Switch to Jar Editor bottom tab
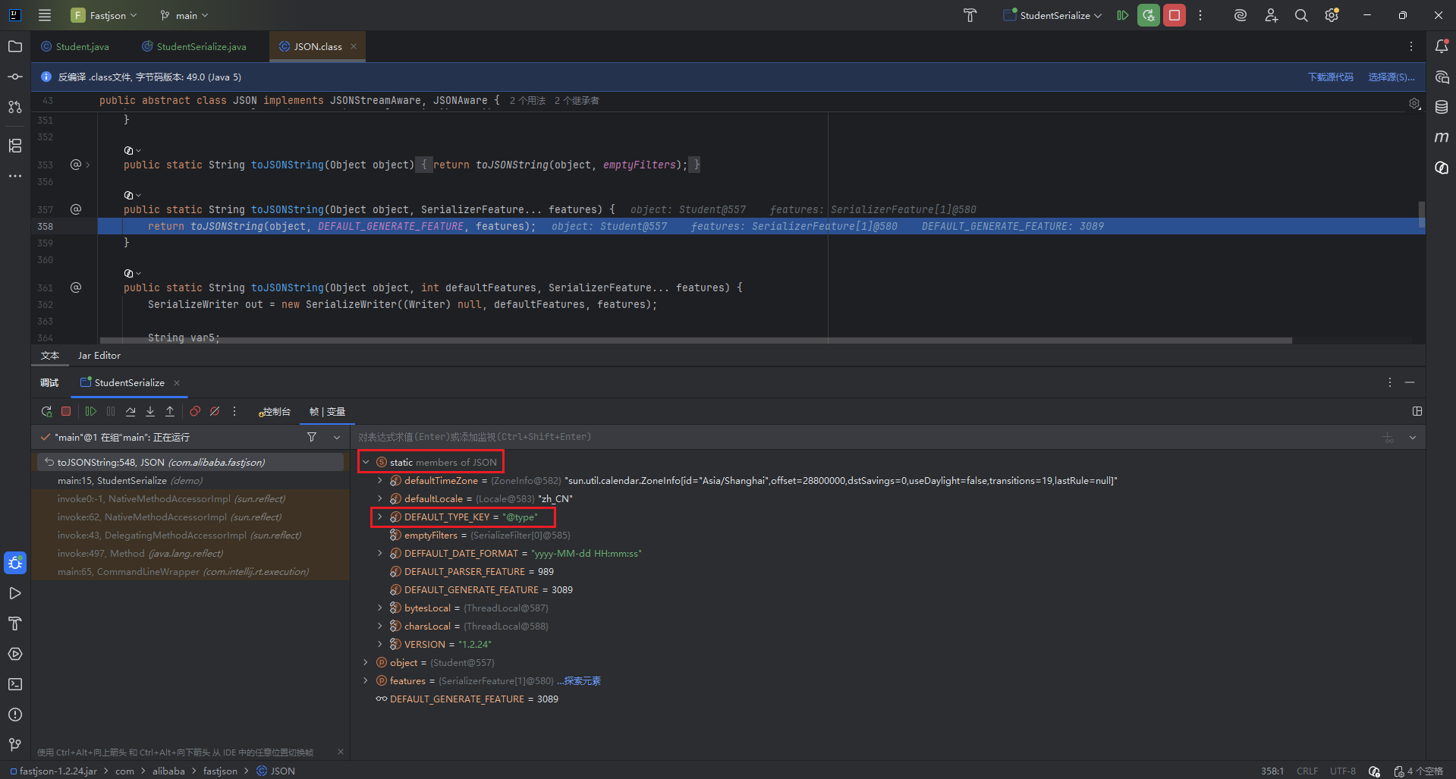The height and width of the screenshot is (779, 1456). (x=99, y=355)
